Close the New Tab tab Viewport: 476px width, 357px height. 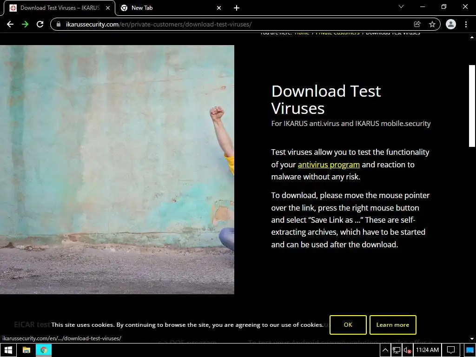tap(219, 8)
